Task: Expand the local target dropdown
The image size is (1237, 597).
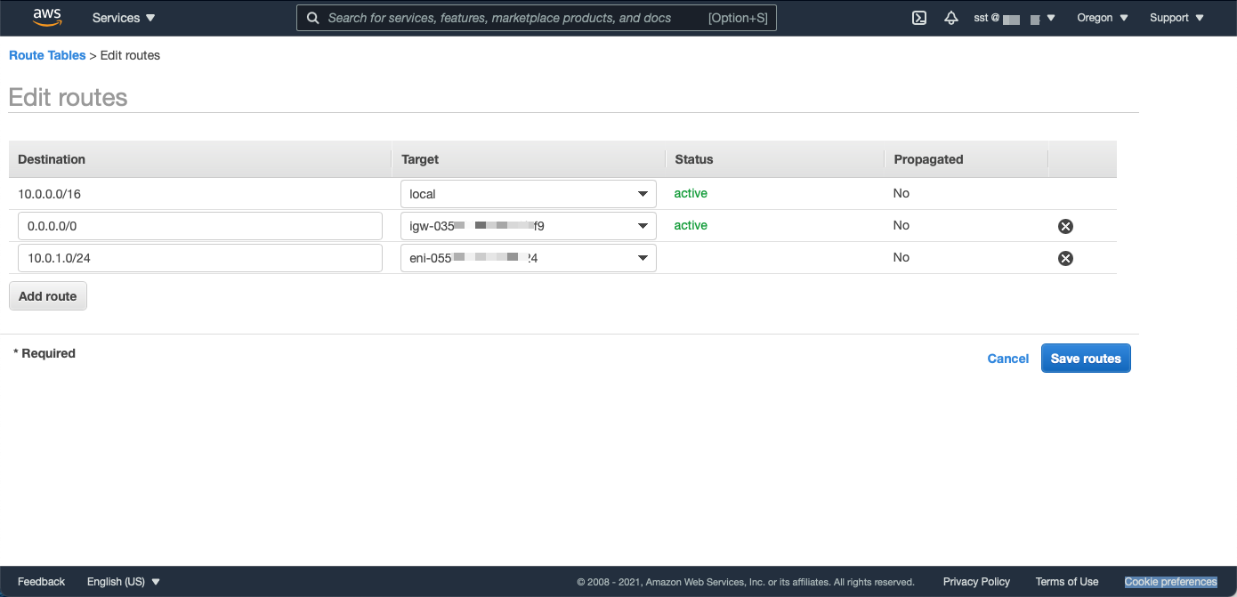Action: point(529,194)
